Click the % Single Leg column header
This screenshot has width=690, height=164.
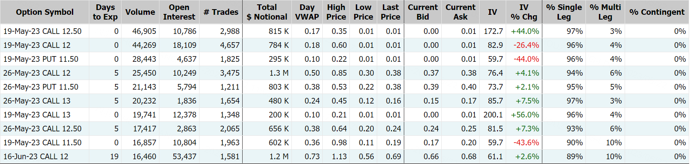pos(564,12)
